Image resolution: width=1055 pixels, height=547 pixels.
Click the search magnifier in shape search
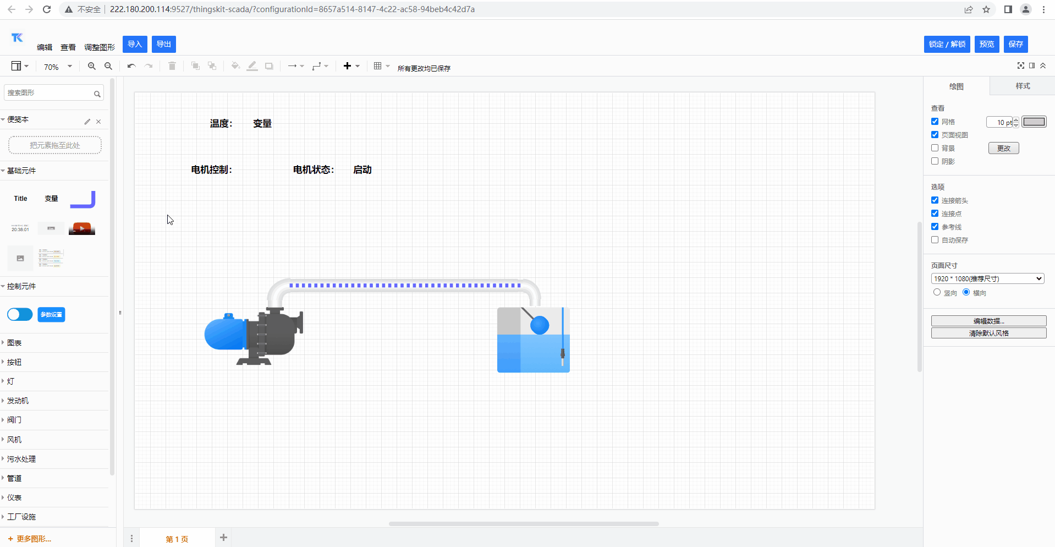(x=97, y=94)
